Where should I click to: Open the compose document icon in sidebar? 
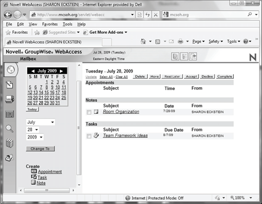[10, 85]
